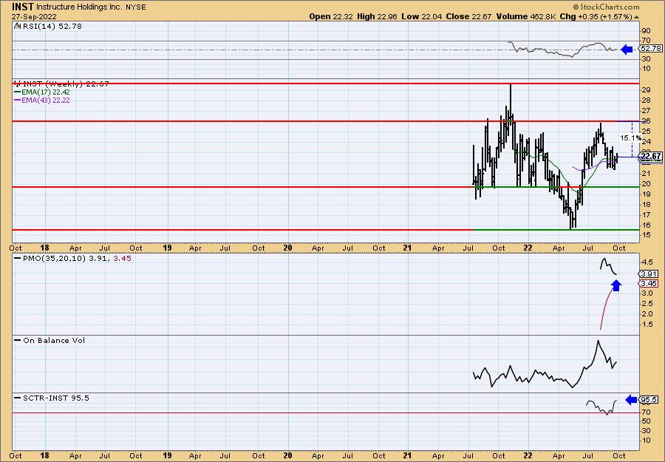Click the Chg +0.35 (+1.57%) value
The height and width of the screenshot is (462, 665).
596,16
